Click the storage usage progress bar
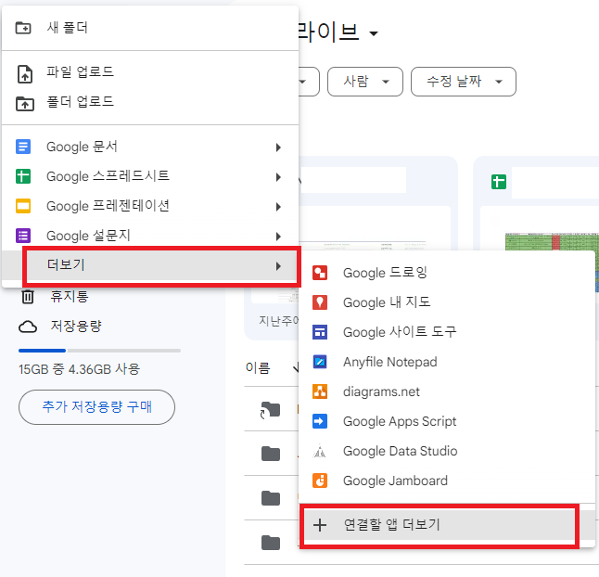The height and width of the screenshot is (577, 599). coord(99,351)
